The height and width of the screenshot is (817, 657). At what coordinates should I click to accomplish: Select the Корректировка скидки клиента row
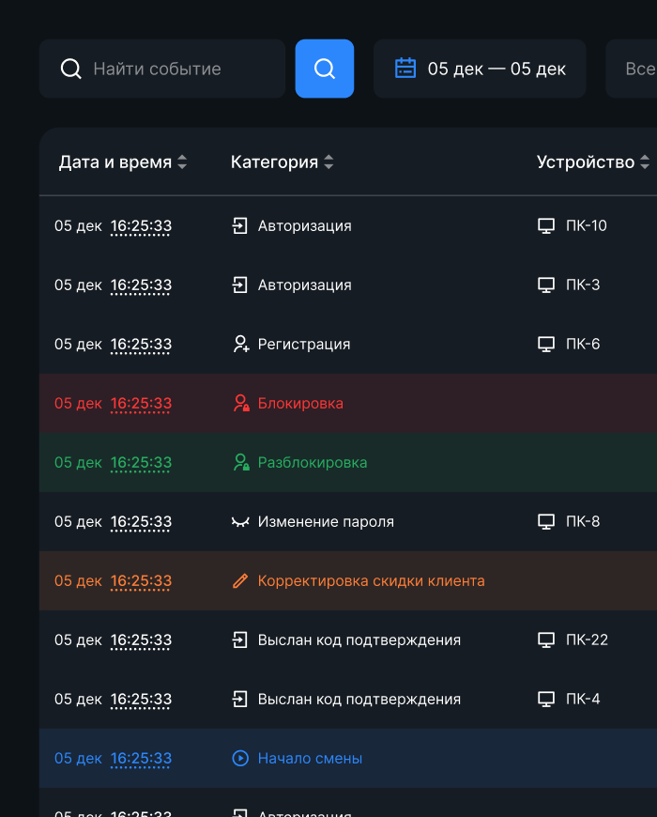pyautogui.click(x=371, y=581)
